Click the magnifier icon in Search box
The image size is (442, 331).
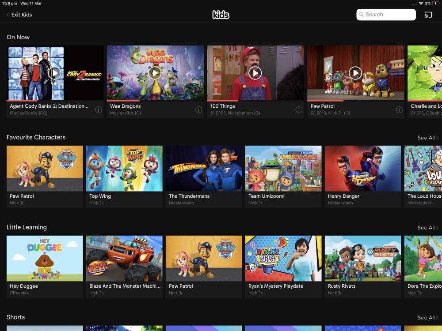point(361,15)
